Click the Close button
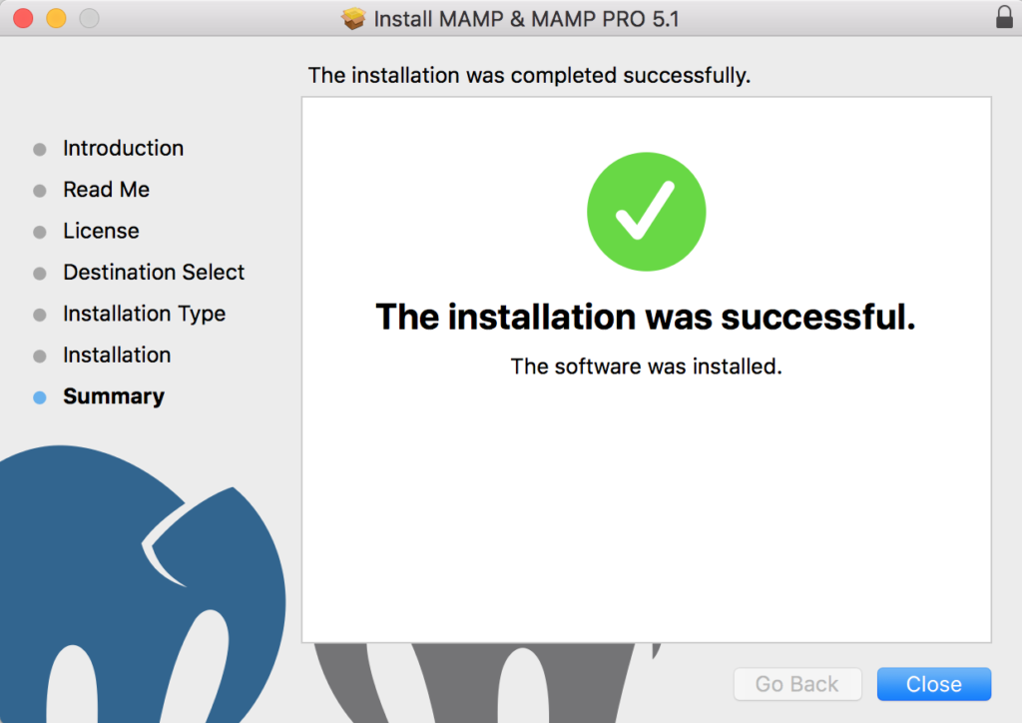The image size is (1022, 723). coord(933,684)
